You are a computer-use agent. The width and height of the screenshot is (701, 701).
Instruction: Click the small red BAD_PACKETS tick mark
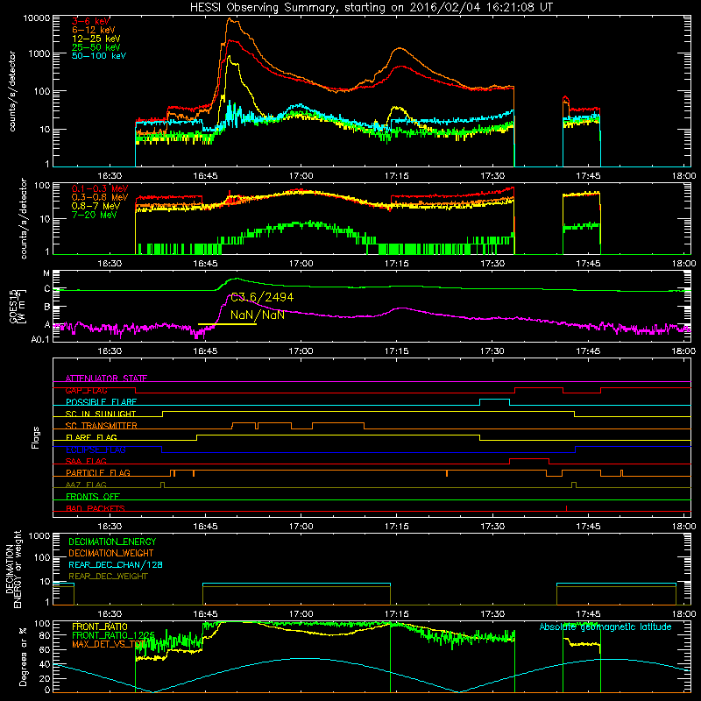(x=566, y=508)
